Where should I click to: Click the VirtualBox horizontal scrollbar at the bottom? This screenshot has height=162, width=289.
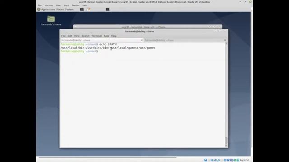(x=107, y=157)
